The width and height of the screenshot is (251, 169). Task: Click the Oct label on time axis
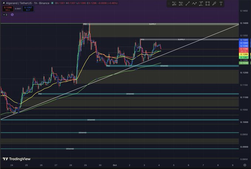point(115,165)
